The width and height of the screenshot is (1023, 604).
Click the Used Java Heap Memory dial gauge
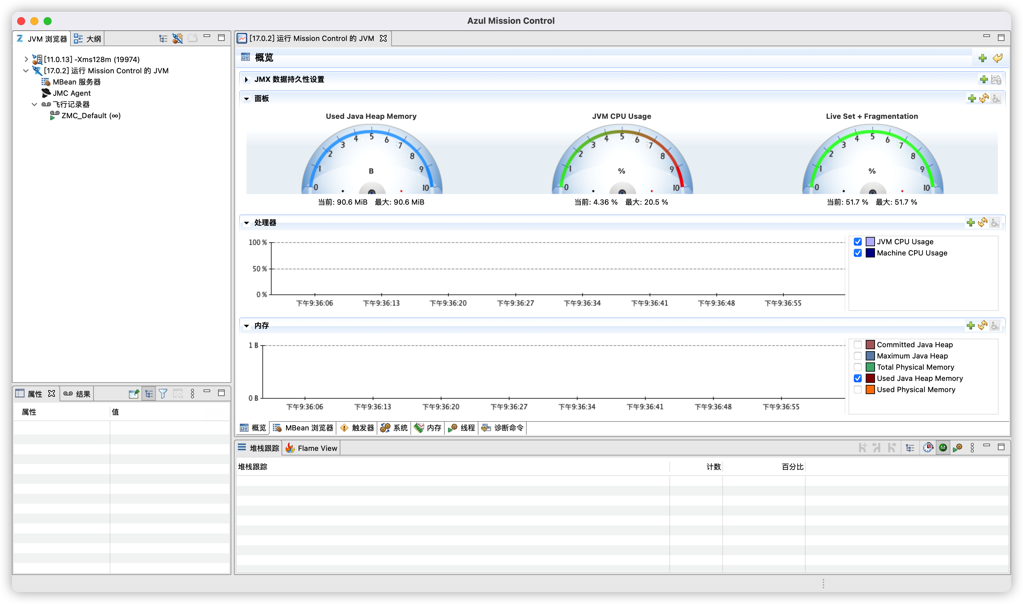(x=371, y=159)
